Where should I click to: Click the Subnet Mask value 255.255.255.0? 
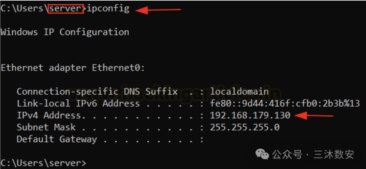[245, 127]
